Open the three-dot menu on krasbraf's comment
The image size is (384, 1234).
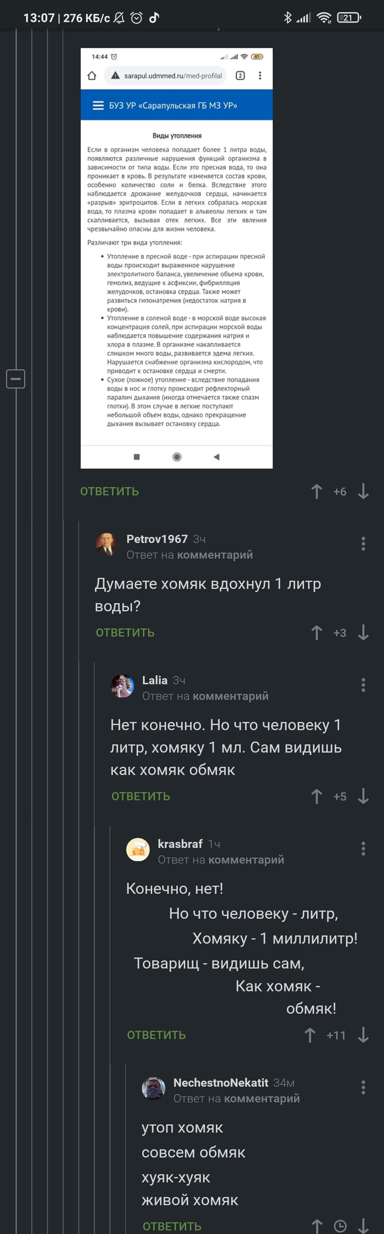(363, 849)
